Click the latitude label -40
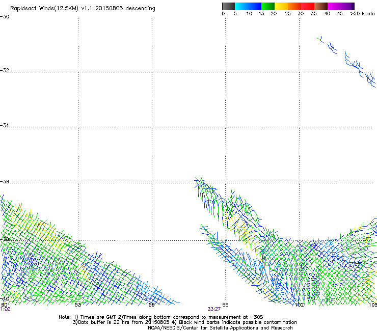This screenshot has height=331, width=377. (5, 299)
